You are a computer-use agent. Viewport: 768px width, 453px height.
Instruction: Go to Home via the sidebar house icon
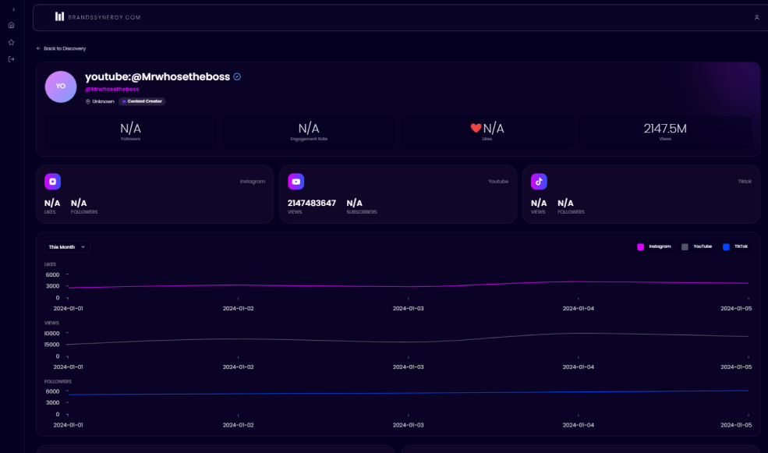point(11,25)
